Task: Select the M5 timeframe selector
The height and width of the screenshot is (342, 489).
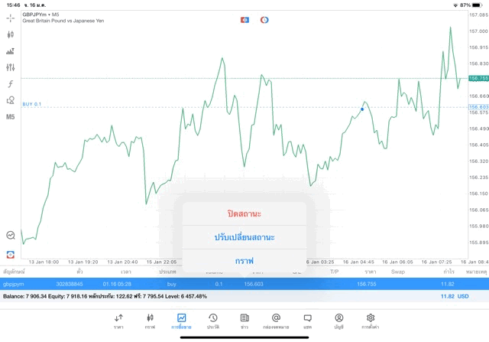Action: 11,117
